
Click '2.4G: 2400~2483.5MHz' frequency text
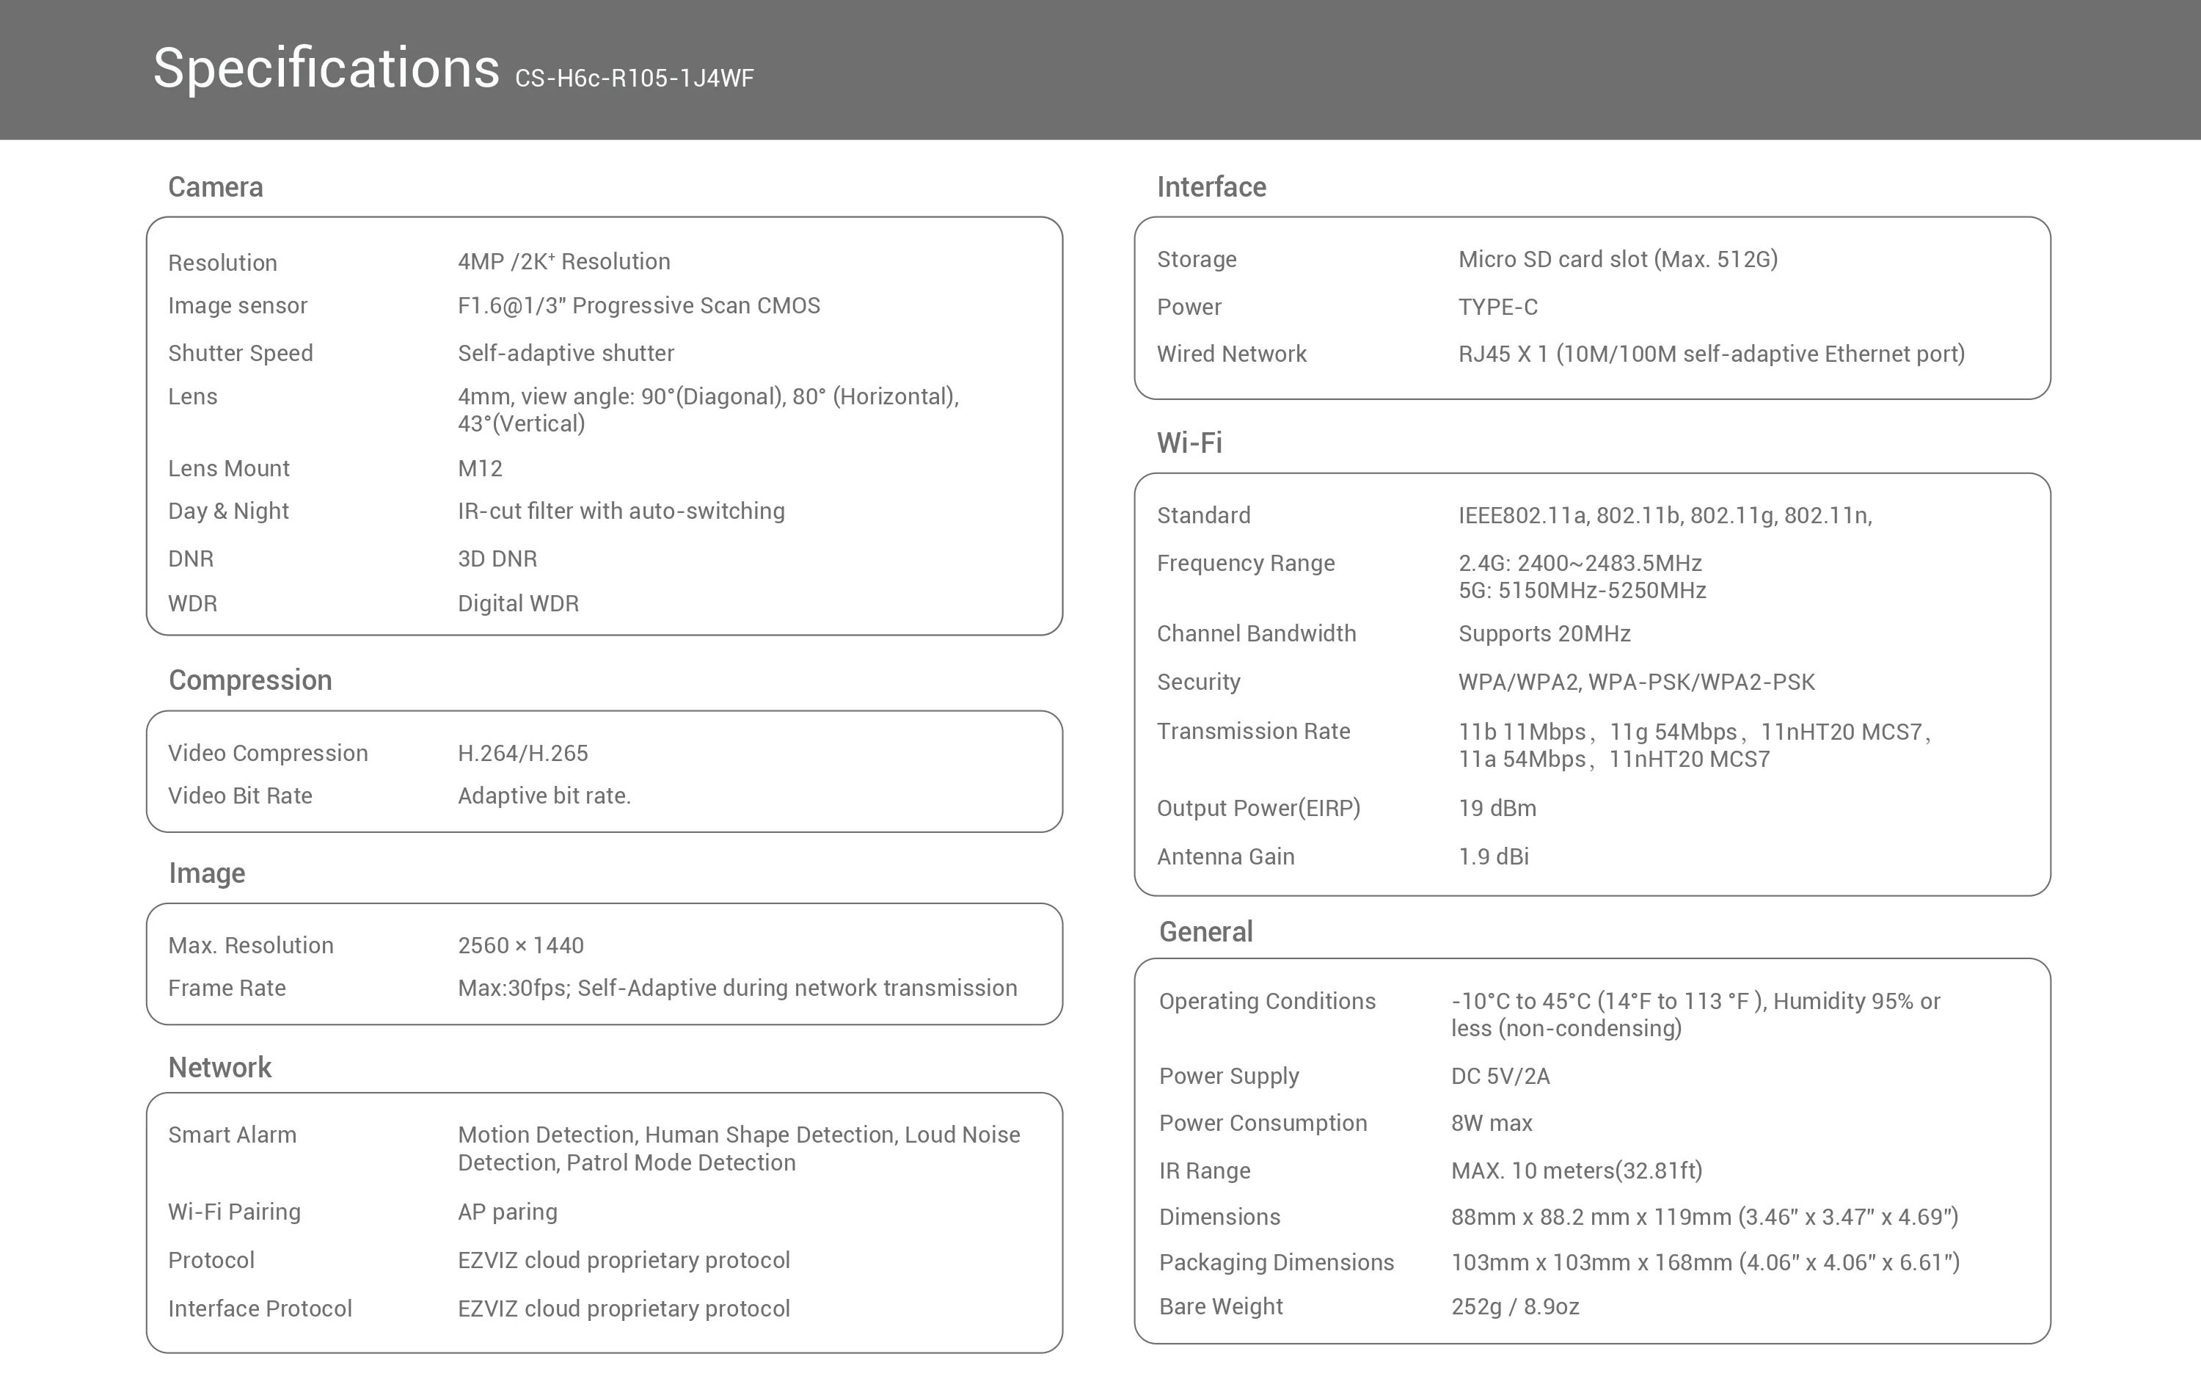1581,564
